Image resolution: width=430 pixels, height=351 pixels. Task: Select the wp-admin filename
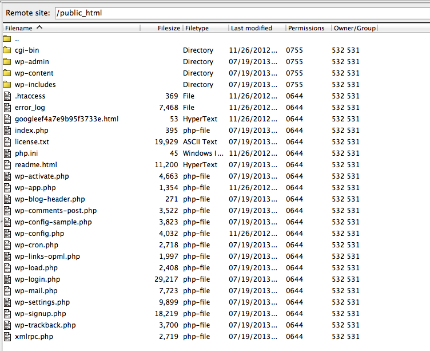(32, 62)
